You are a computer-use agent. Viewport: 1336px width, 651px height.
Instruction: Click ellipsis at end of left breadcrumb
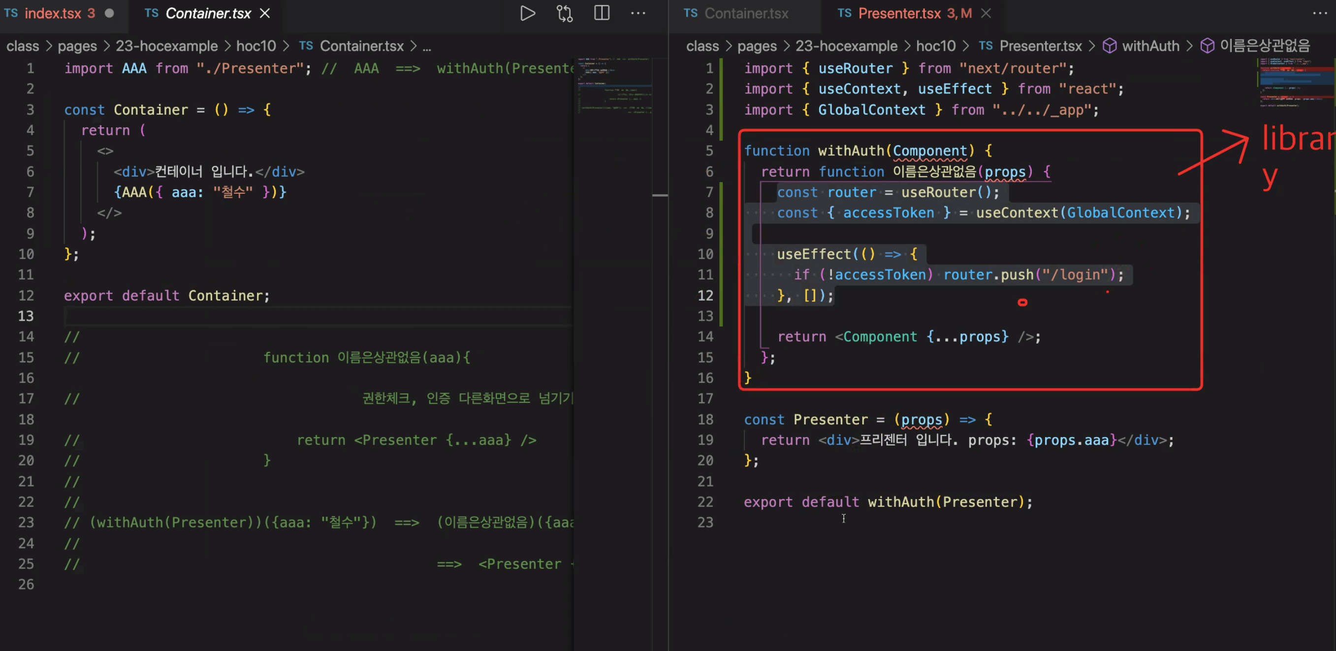pyautogui.click(x=426, y=46)
